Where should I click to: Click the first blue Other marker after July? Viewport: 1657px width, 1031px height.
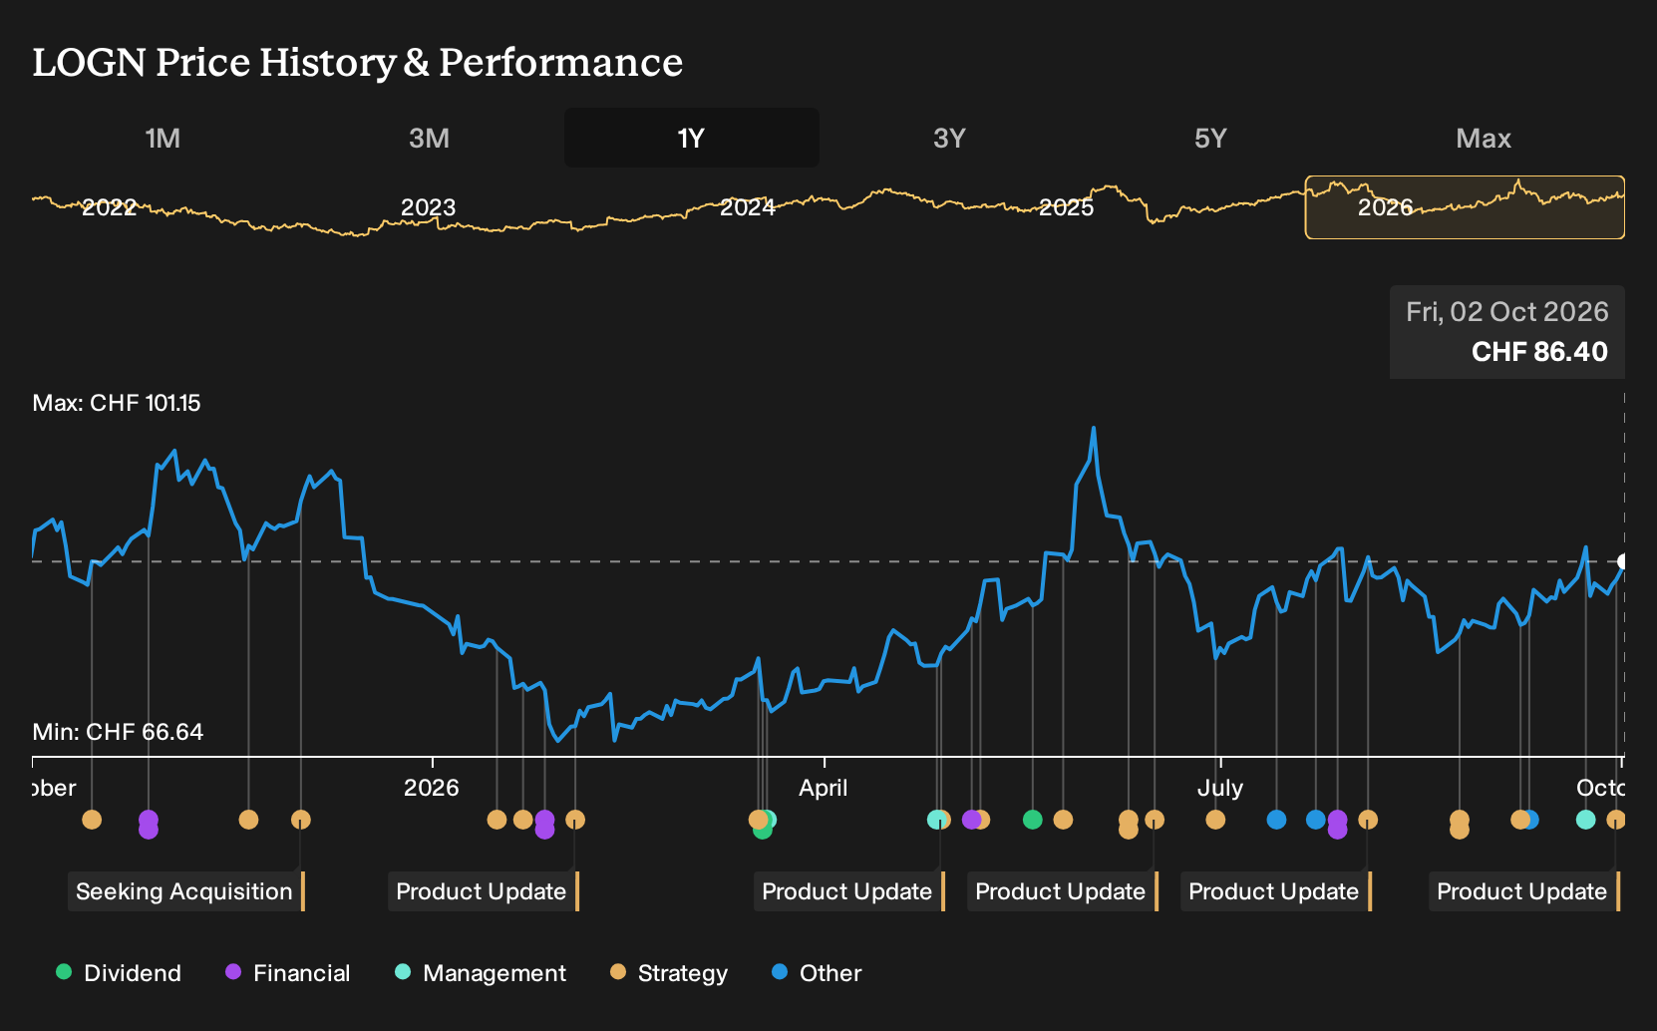(1276, 820)
